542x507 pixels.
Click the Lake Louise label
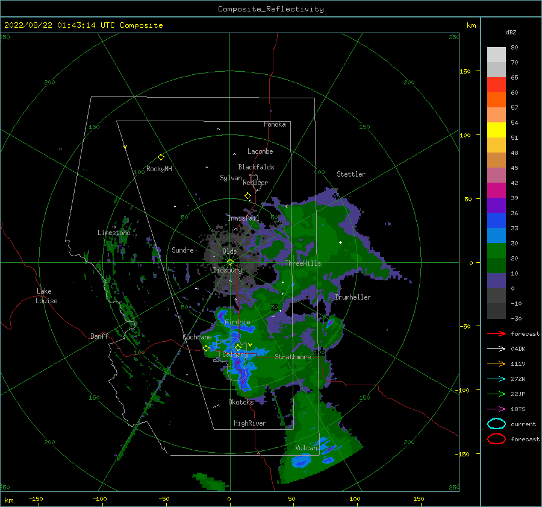46,296
